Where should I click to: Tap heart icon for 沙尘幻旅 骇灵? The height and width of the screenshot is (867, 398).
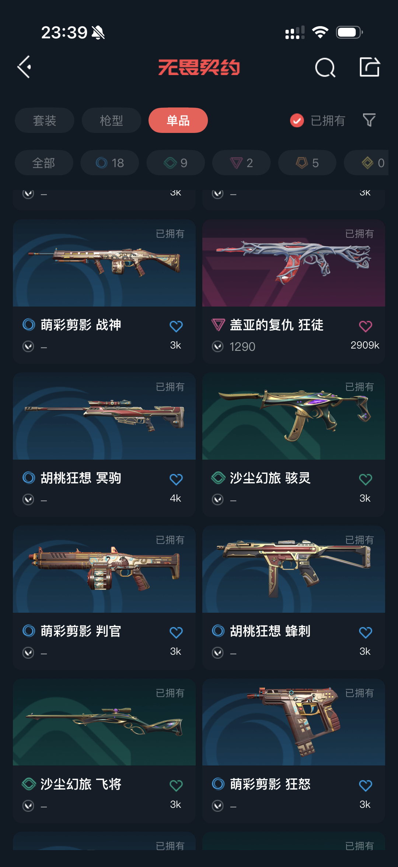[365, 479]
